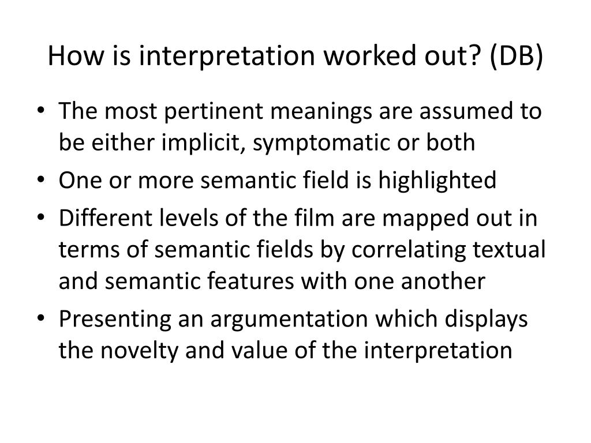
Task: Select the third bullet point marker
Action: [x=41, y=217]
